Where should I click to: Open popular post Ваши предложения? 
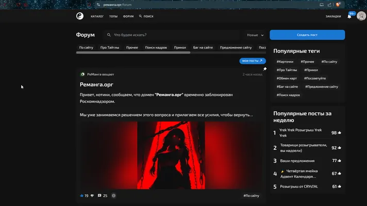coord(297,161)
